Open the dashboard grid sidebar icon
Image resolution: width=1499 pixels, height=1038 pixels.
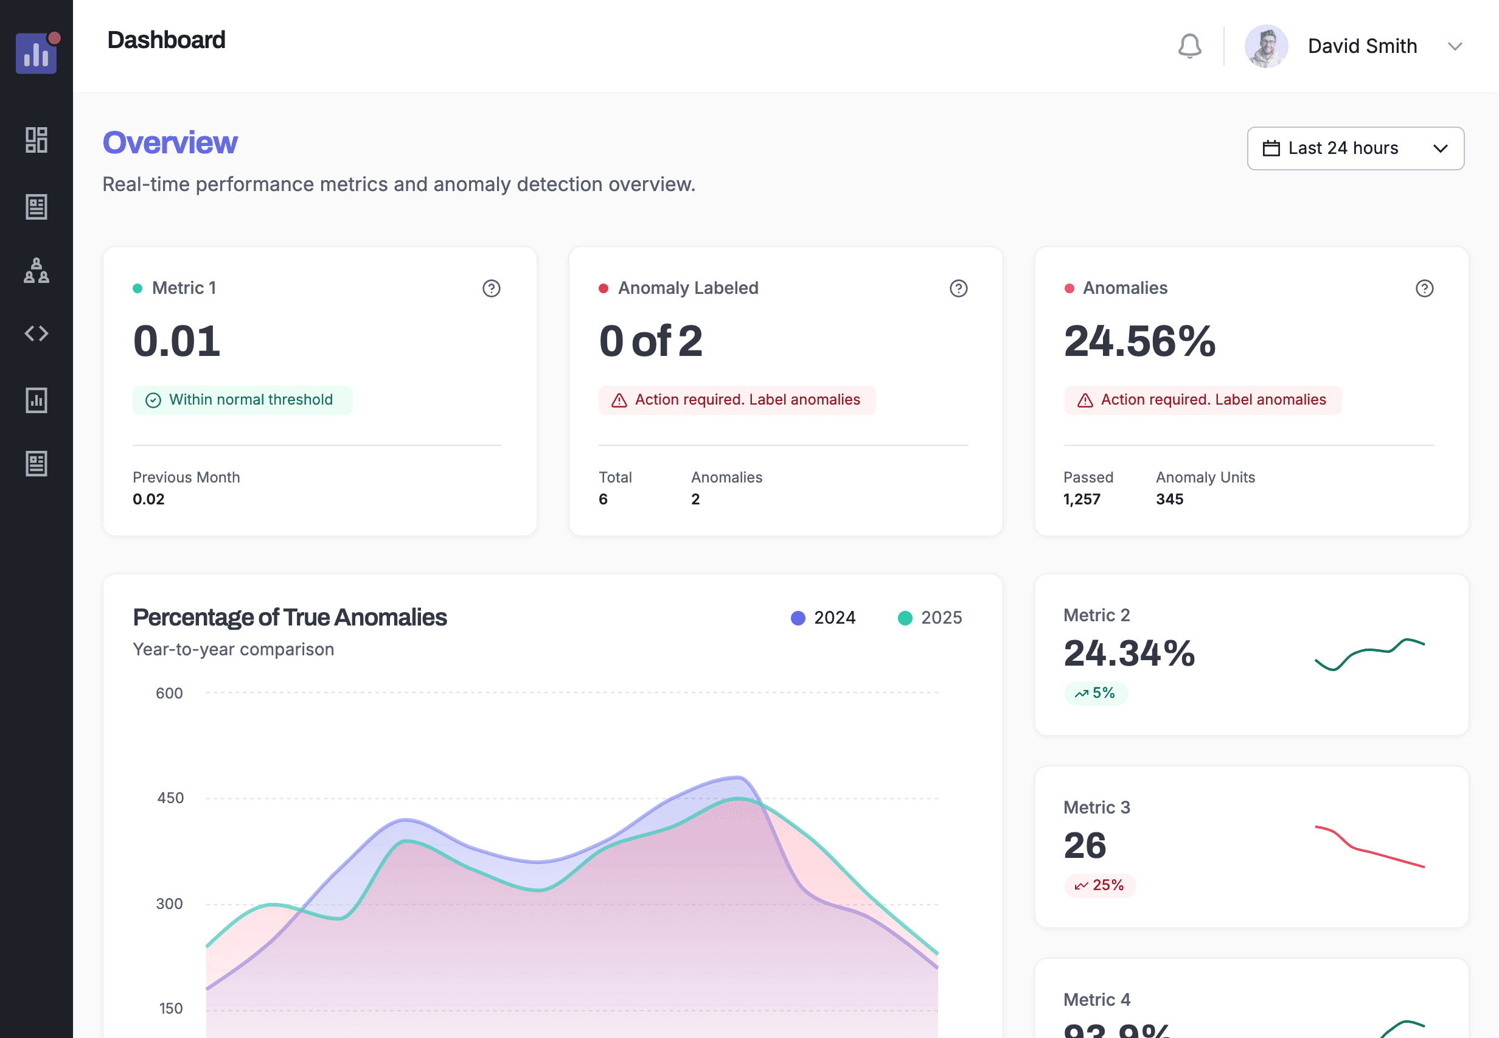[36, 140]
